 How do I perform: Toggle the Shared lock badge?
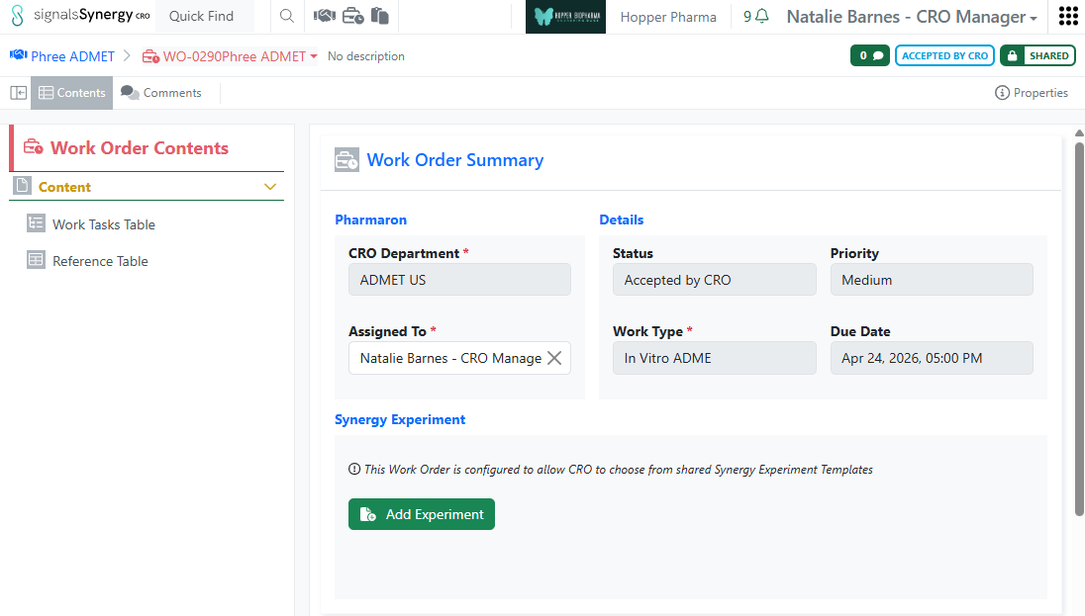1038,56
